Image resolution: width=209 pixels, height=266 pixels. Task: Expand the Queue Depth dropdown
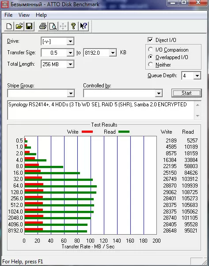click(197, 76)
